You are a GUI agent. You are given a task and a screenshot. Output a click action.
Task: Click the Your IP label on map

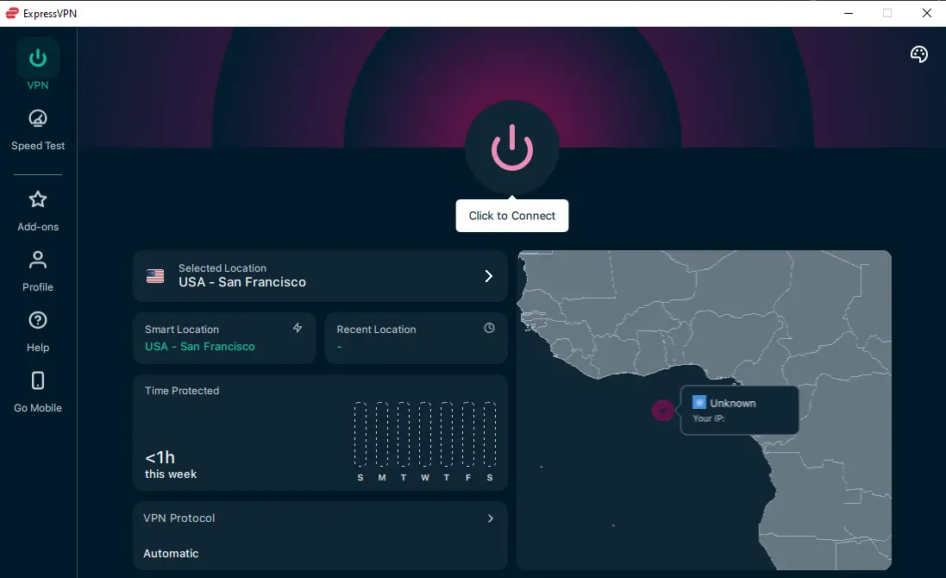click(708, 418)
